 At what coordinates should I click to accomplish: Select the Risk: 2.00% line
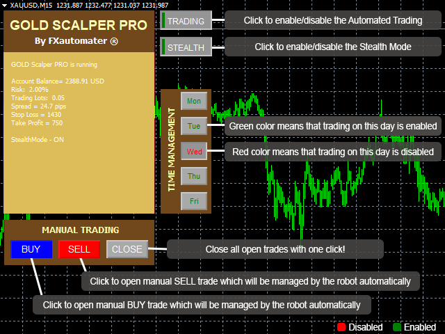(29, 90)
